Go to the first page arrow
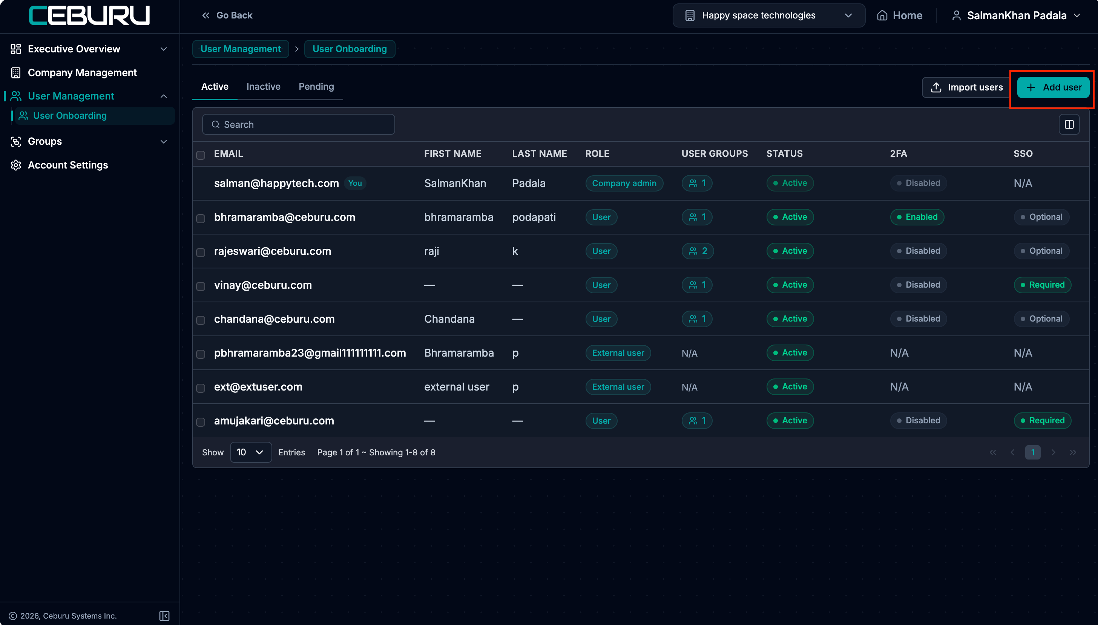The image size is (1098, 625). 993,452
